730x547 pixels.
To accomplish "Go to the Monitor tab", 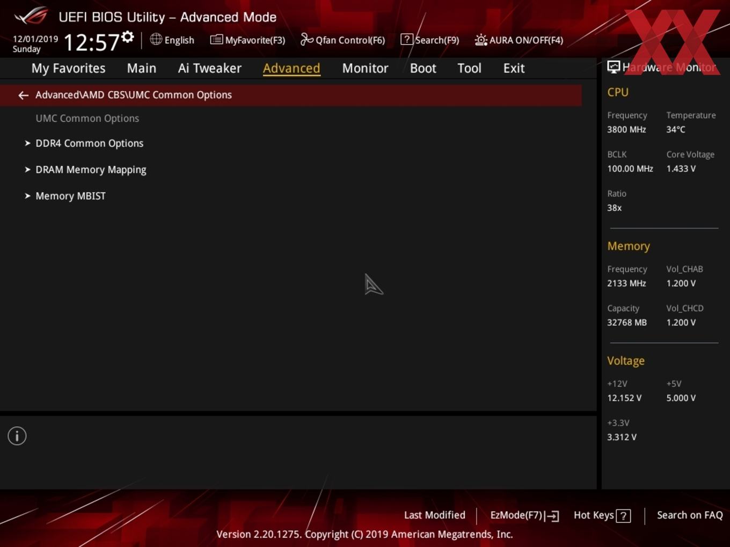I will click(x=365, y=68).
